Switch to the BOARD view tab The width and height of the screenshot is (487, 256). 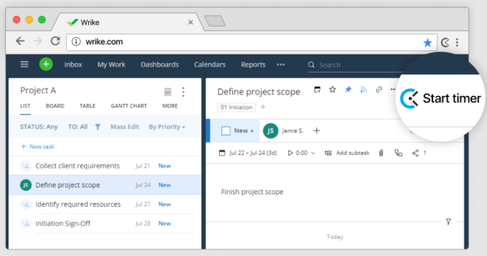(55, 106)
